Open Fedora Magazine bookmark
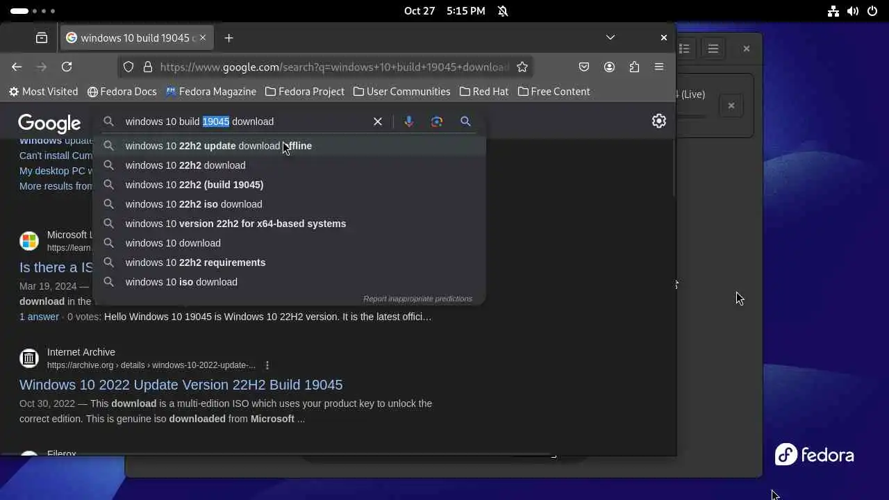The width and height of the screenshot is (889, 500). [x=211, y=92]
